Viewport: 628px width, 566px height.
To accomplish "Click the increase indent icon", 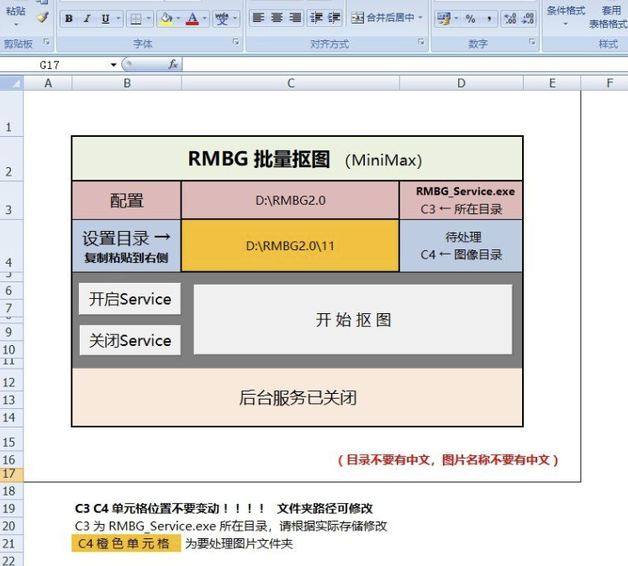I will pyautogui.click(x=334, y=18).
